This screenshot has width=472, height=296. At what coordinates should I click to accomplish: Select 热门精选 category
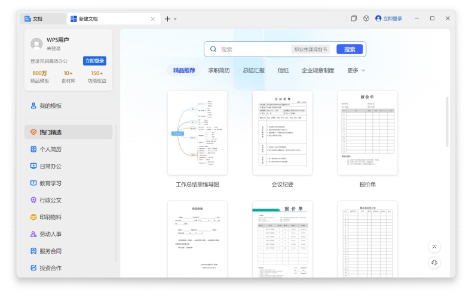tap(68, 132)
